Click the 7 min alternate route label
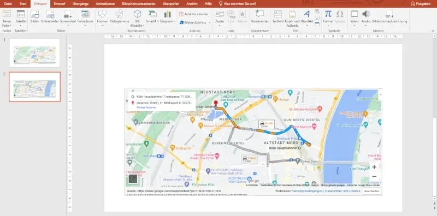The width and height of the screenshot is (437, 216). (x=250, y=159)
